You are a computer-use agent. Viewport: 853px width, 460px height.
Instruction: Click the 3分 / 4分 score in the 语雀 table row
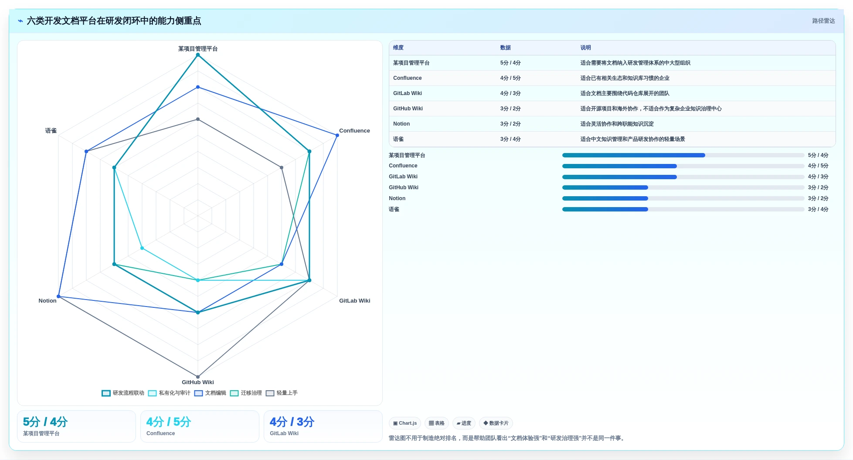click(510, 139)
